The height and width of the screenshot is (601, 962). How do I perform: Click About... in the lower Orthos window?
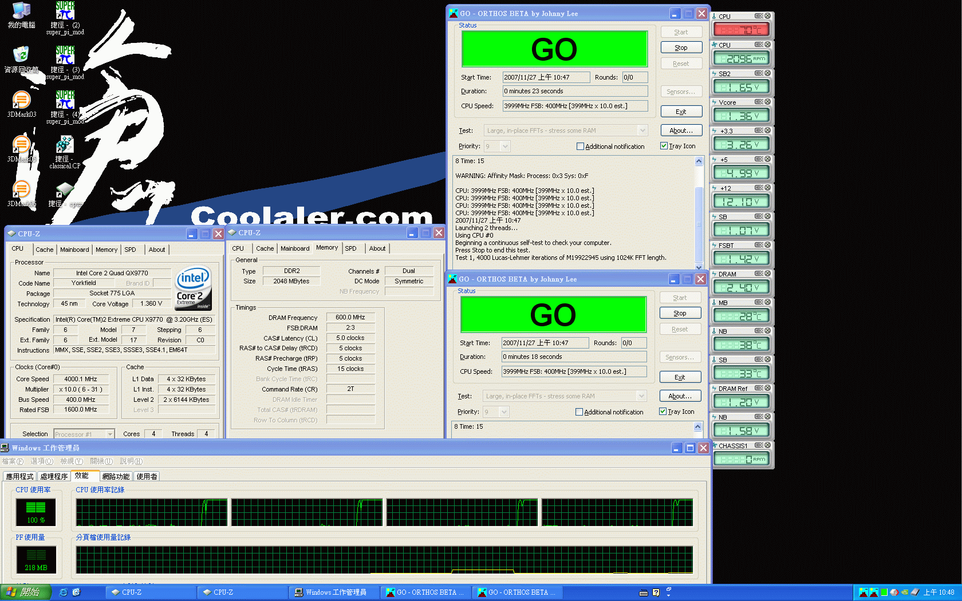tap(680, 396)
